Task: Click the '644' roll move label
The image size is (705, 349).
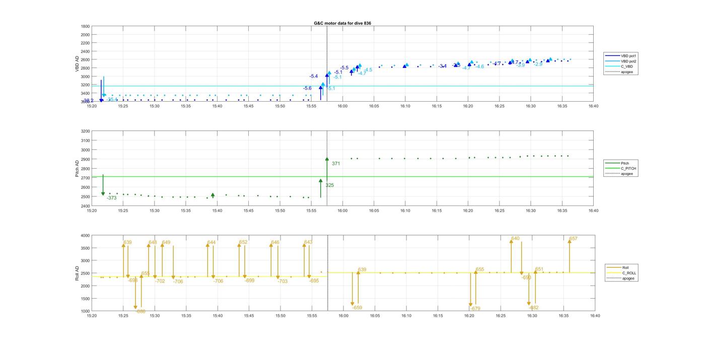Action: pos(211,242)
